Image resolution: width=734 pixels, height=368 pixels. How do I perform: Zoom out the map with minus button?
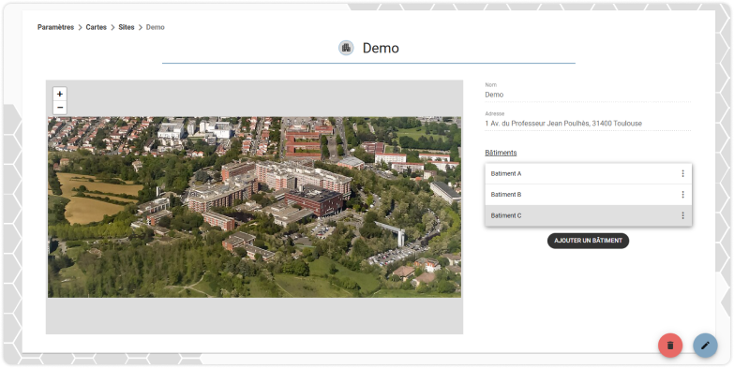[60, 108]
